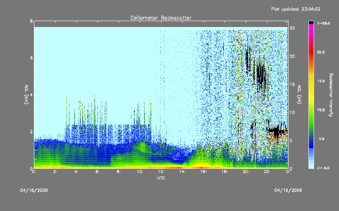This screenshot has height=211, width=339.
Task: Click the '8' km tick on left axis
Action: [x=31, y=21]
